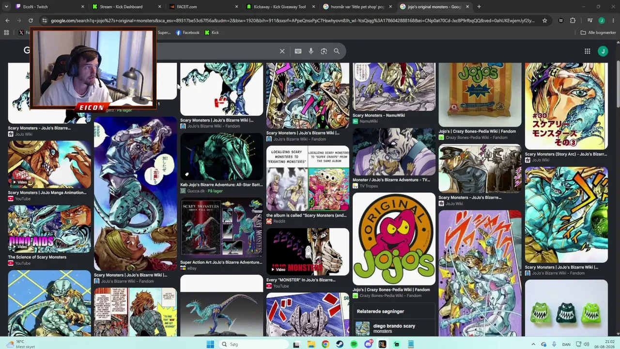The height and width of the screenshot is (349, 620).
Task: View site information icon in the address bar
Action: pos(45,20)
